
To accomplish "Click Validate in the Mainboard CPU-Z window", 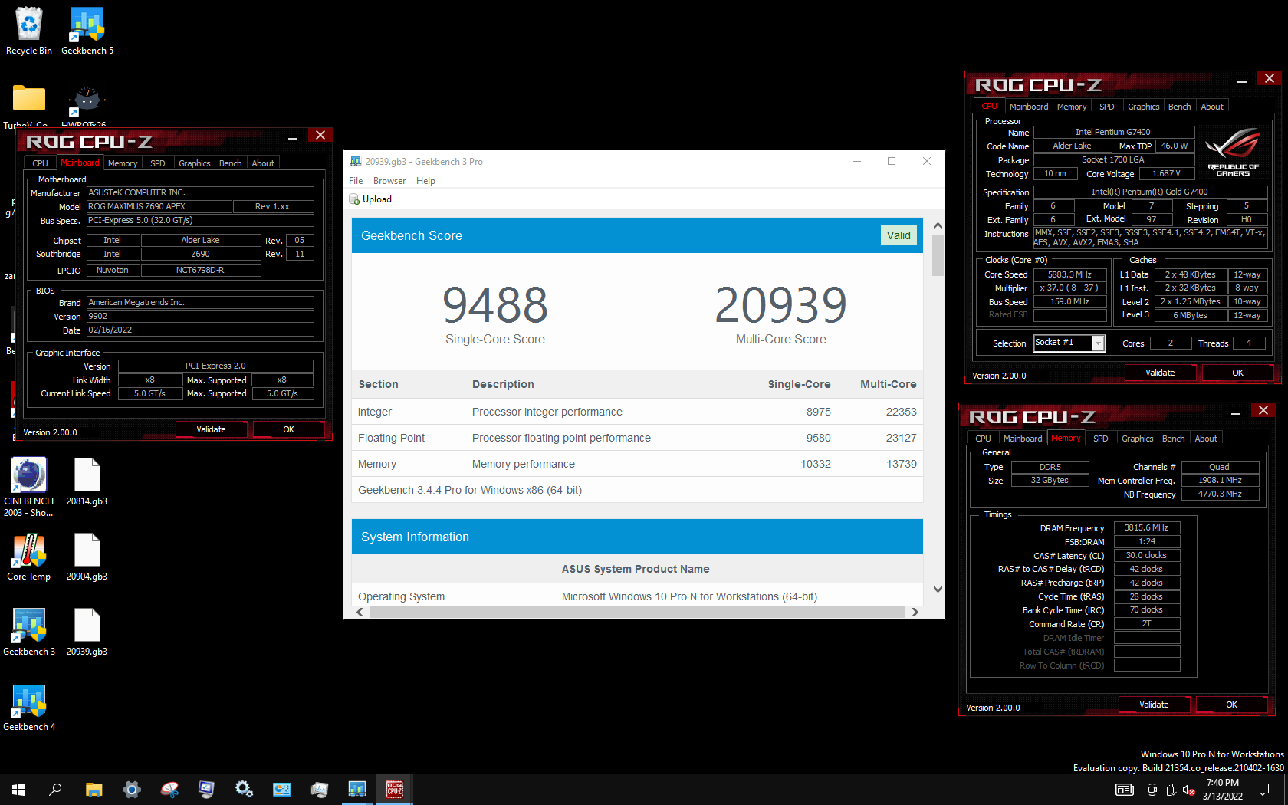I will click(x=211, y=429).
